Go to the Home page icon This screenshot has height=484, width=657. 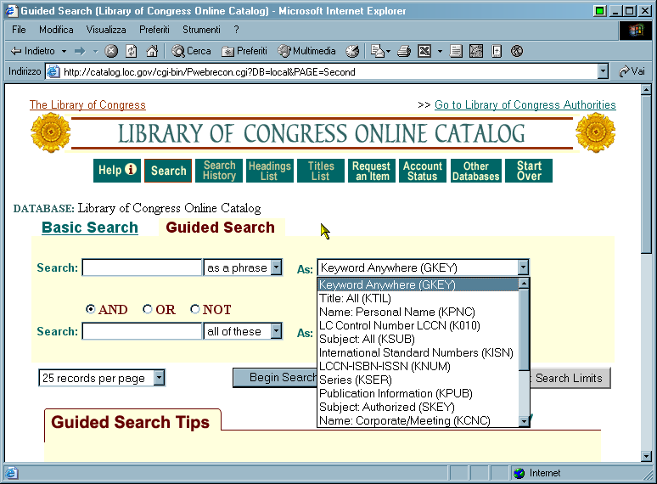pos(152,51)
